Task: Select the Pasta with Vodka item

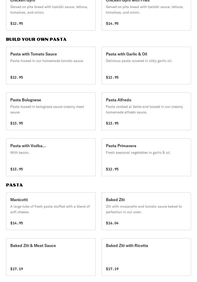Action: 51,157
